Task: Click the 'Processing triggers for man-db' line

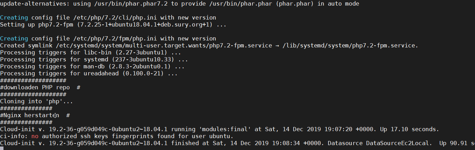Action: (92, 66)
